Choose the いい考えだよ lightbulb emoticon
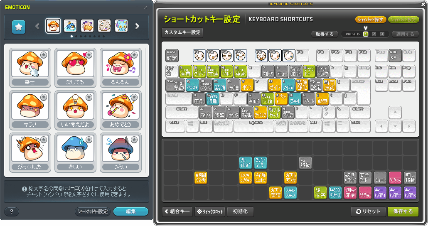 (75, 110)
